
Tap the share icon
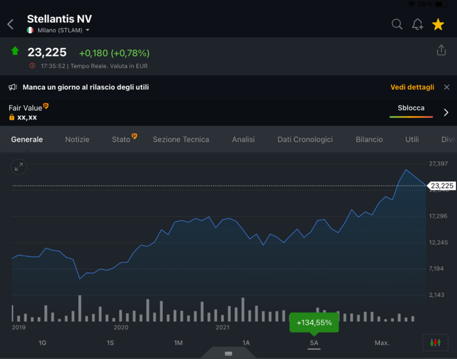[441, 50]
